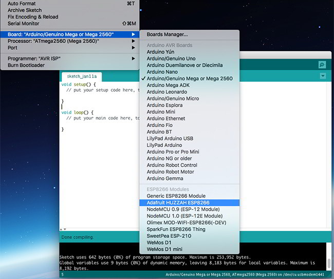Choose Archive Sketch menu item
Image resolution: width=334 pixels, height=279 pixels.
click(70, 10)
